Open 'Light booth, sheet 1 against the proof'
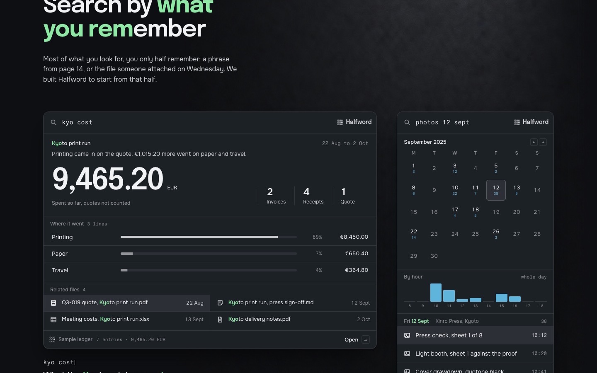This screenshot has height=373, width=597. coord(475,354)
